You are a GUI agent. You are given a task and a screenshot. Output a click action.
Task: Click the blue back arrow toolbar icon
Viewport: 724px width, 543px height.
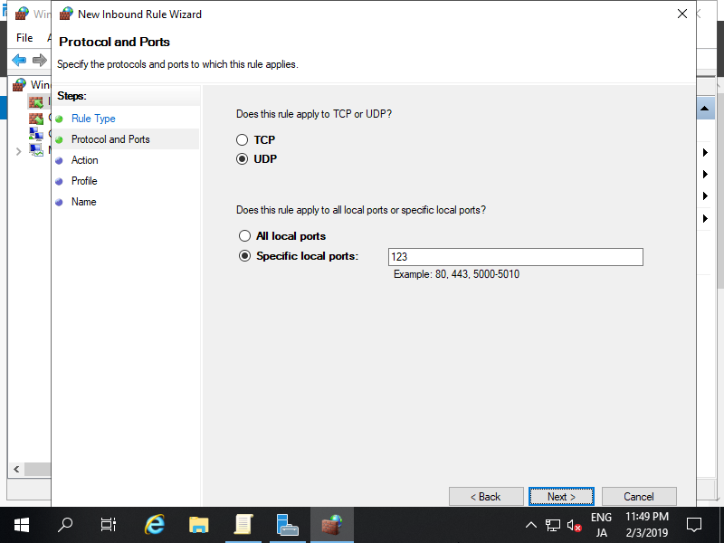coord(19,60)
